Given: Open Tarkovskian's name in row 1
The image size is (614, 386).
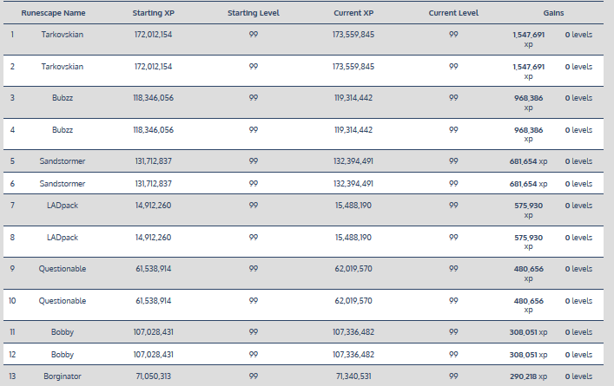Looking at the screenshot, I should pos(63,34).
